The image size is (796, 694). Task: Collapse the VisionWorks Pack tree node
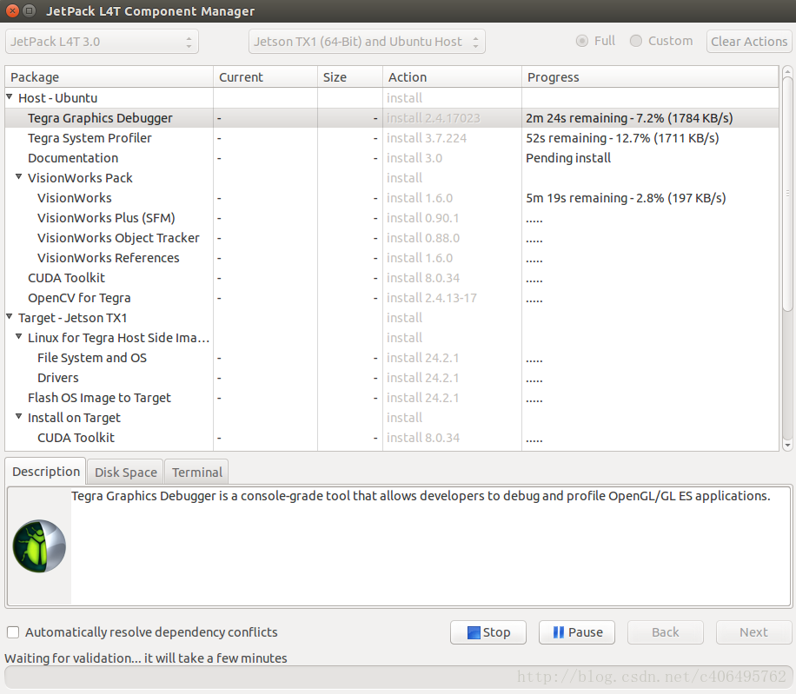(19, 176)
